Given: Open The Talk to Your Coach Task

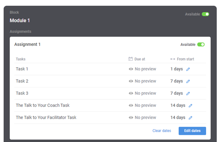Looking at the screenshot, I should (x=42, y=105).
